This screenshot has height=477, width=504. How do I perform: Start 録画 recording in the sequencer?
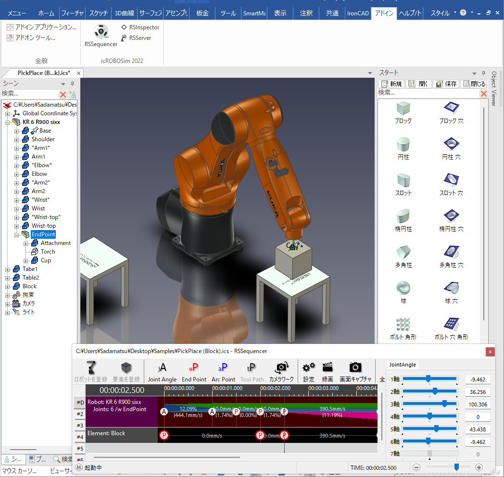pos(328,371)
